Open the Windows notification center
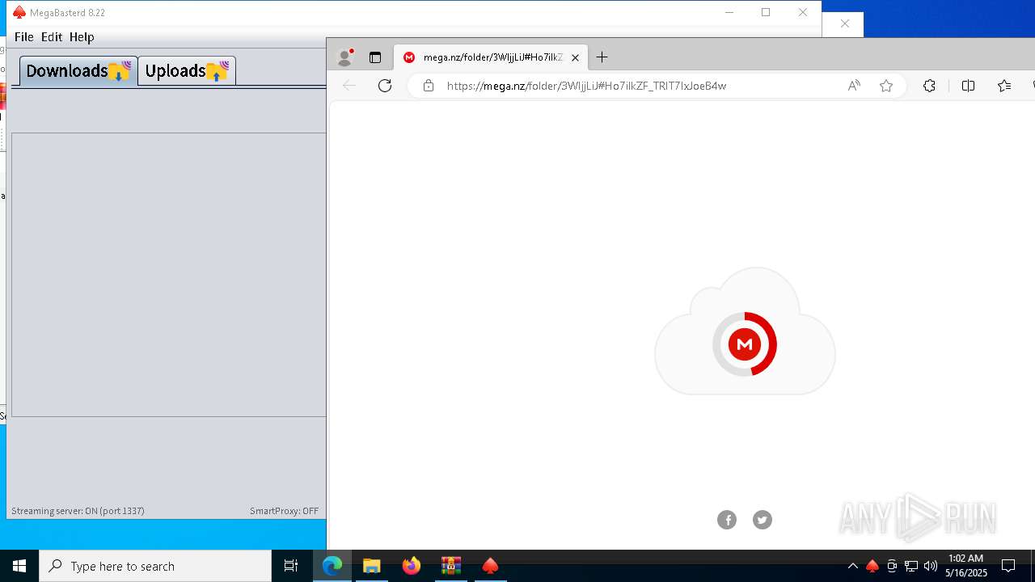 [x=1009, y=566]
